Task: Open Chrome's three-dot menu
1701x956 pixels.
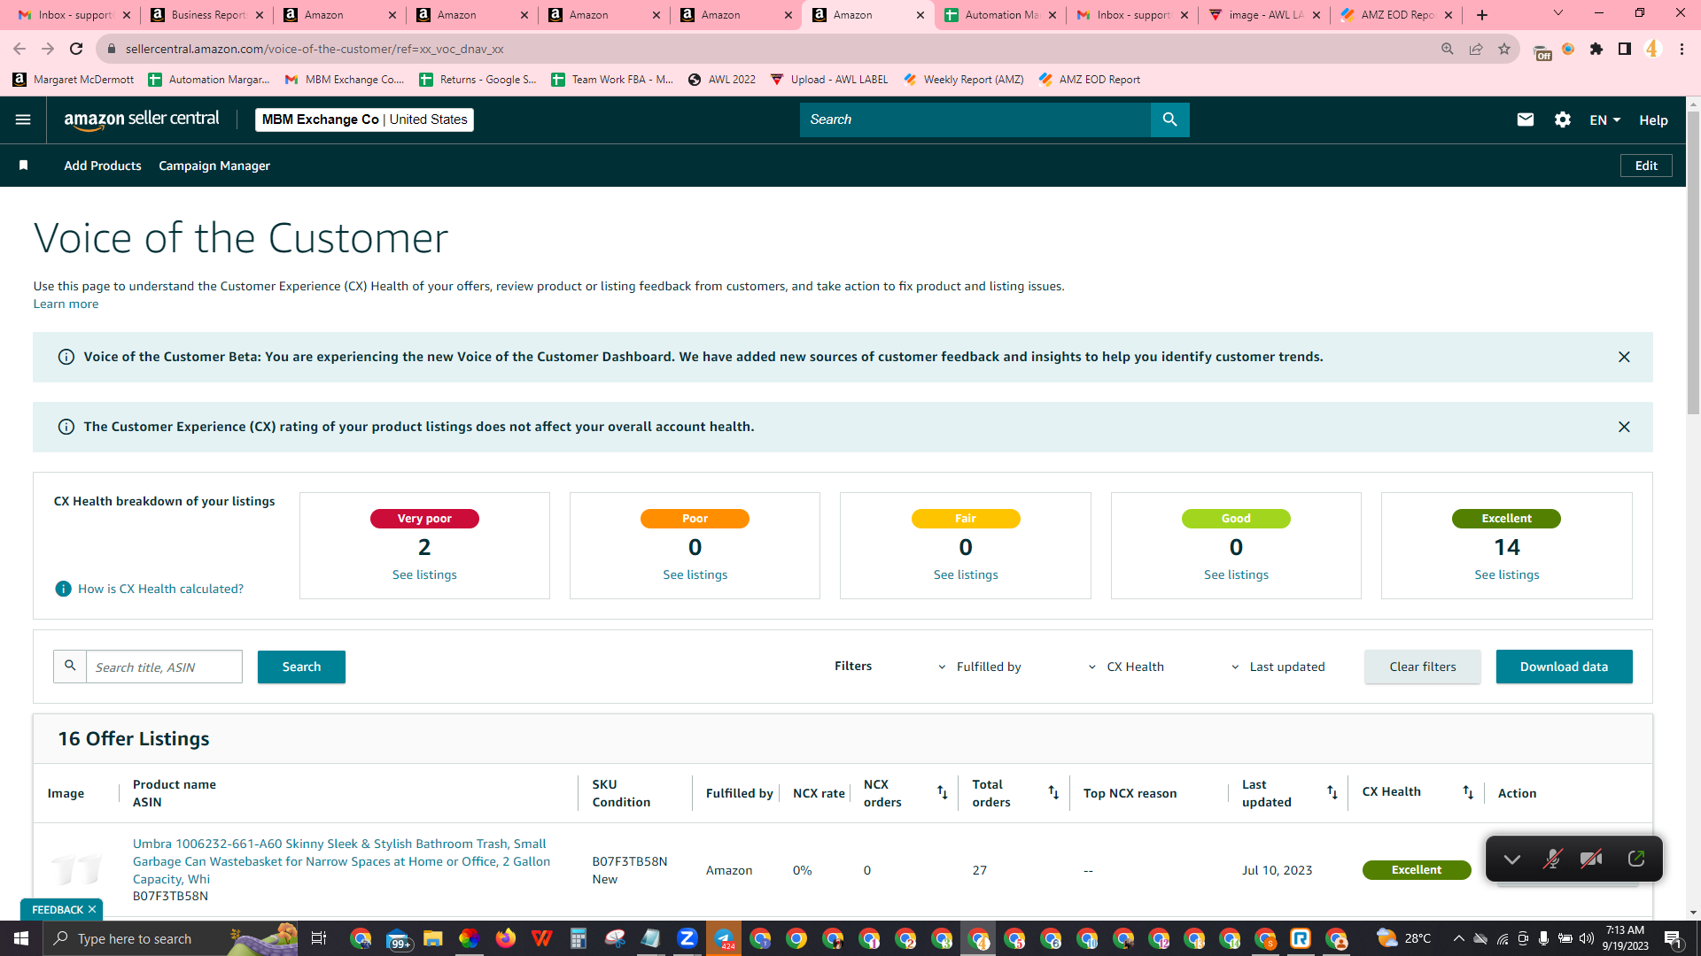Action: click(x=1682, y=49)
